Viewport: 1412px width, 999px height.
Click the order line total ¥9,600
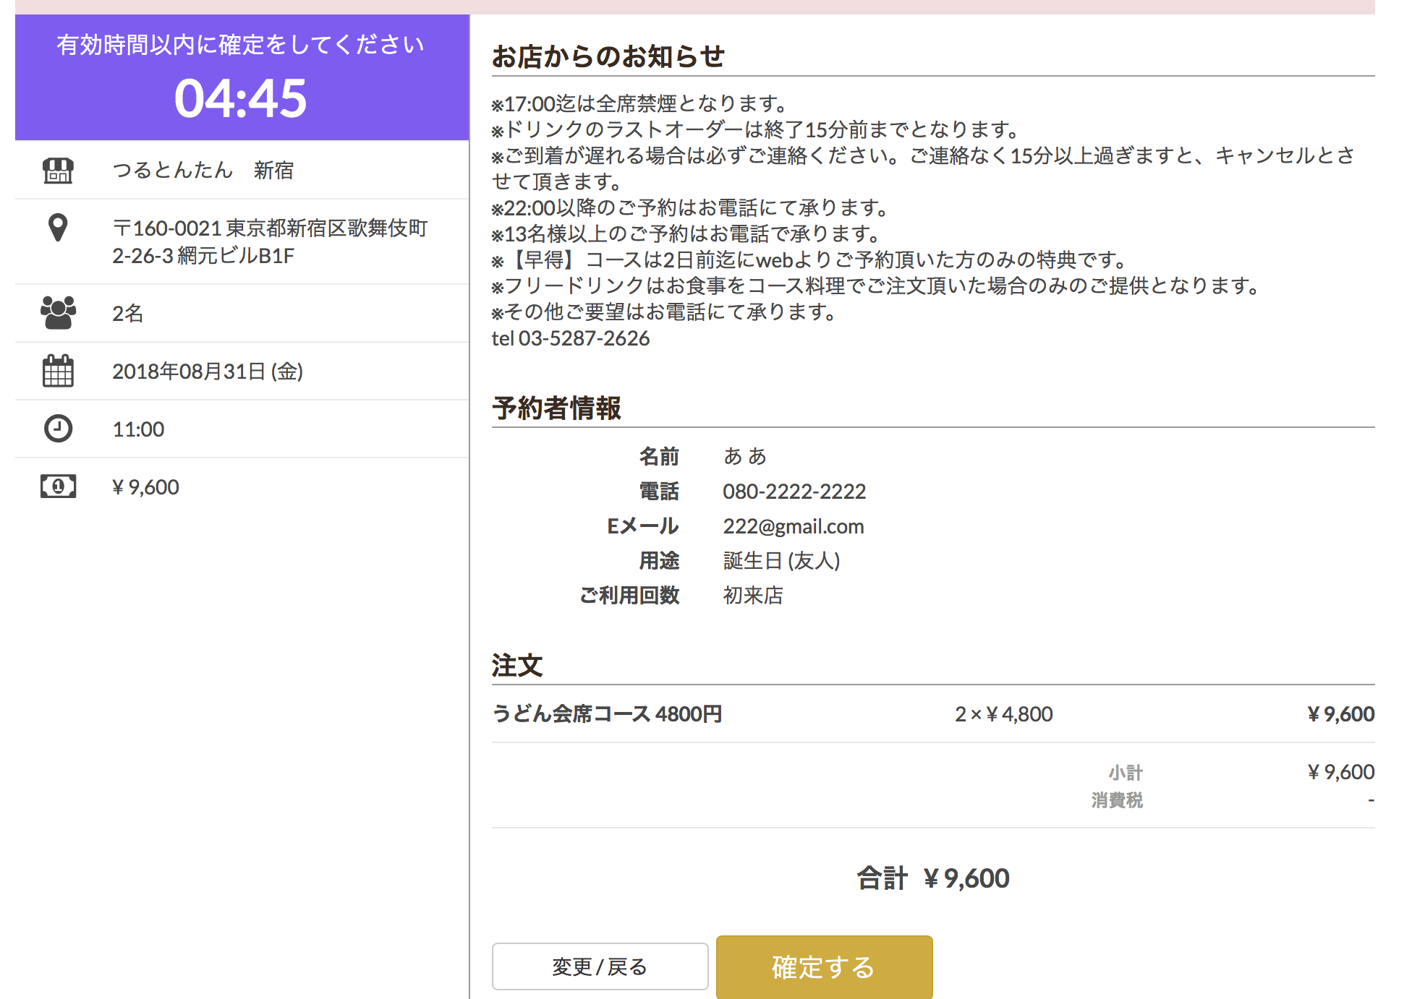pos(1341,713)
